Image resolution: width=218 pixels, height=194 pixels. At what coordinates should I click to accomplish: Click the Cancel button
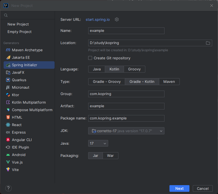[x=202, y=188]
